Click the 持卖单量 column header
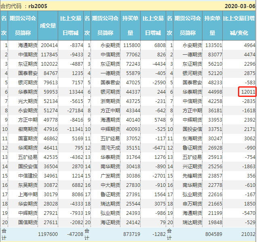Screen dimensions: 257x242 click(212, 26)
